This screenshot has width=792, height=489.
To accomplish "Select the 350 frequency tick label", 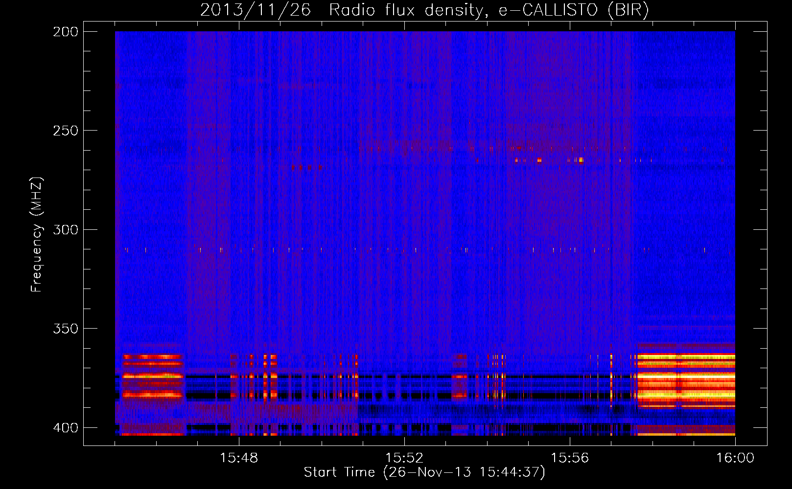I will [x=66, y=329].
